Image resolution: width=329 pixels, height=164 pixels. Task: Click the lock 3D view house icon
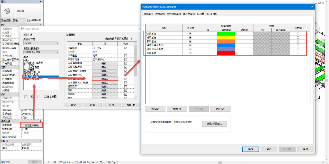coord(89,162)
